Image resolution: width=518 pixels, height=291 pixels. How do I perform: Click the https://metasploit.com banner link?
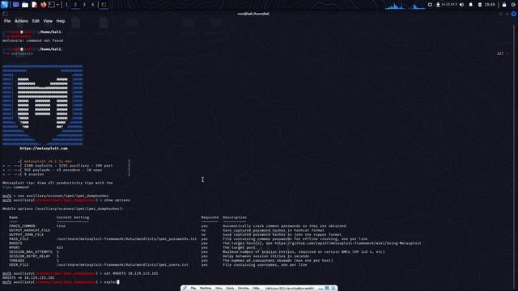click(x=44, y=149)
